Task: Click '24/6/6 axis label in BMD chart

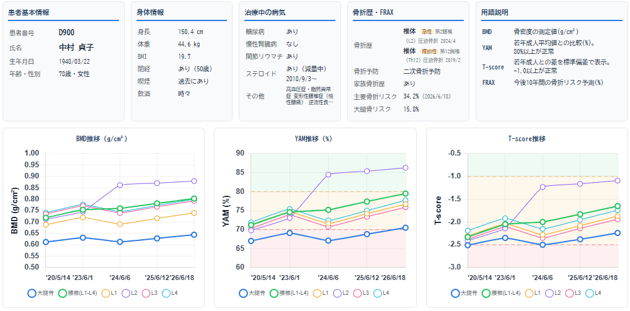Action: click(x=120, y=278)
